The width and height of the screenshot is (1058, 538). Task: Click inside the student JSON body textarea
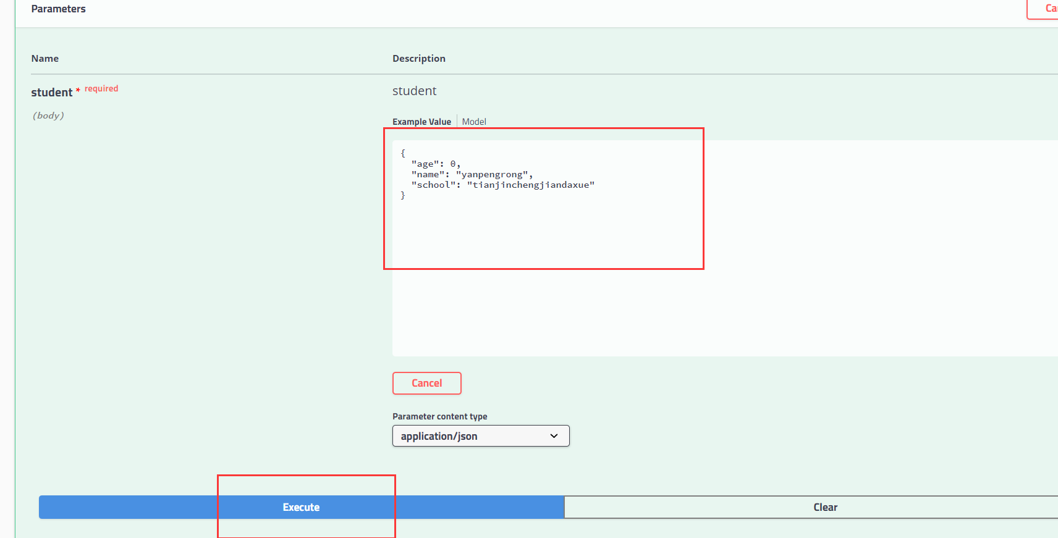(725, 248)
